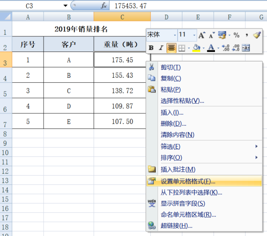Click Merge and Center icon
Screen dimensions: 267x236
point(246,48)
